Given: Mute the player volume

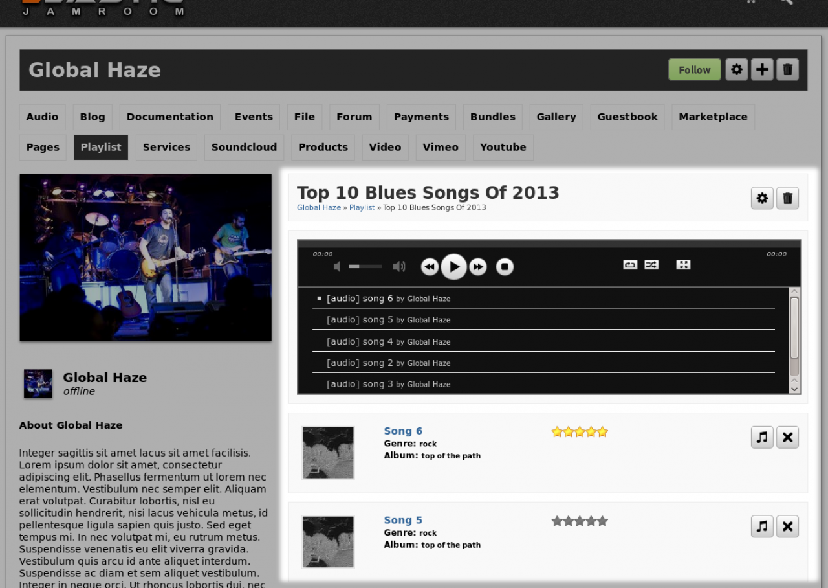Looking at the screenshot, I should [337, 266].
